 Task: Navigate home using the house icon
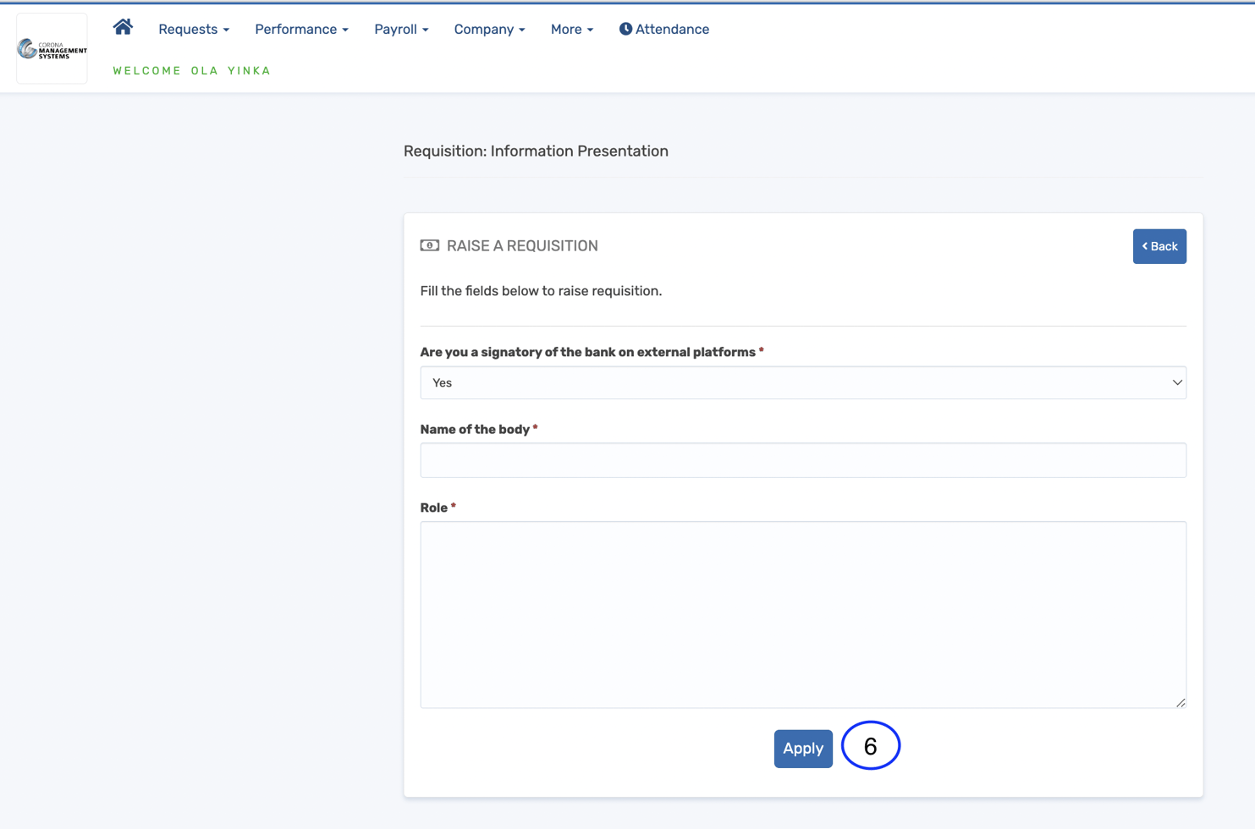tap(123, 26)
